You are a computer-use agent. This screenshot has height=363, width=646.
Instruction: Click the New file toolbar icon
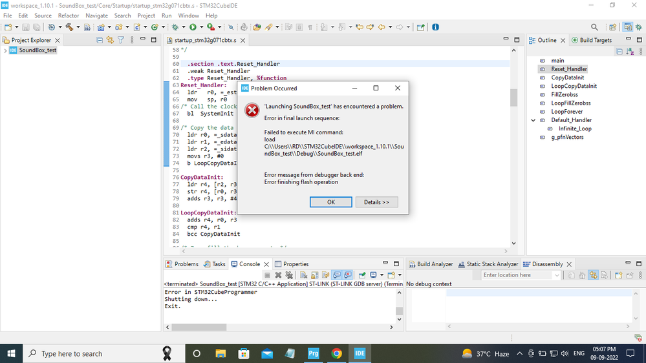8,27
